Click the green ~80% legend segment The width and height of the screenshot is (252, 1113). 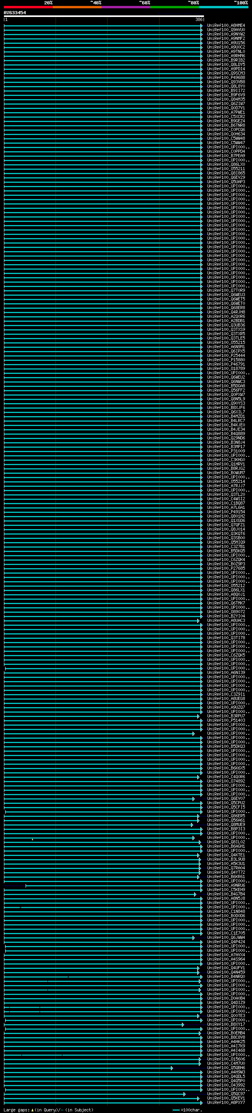[175, 7]
